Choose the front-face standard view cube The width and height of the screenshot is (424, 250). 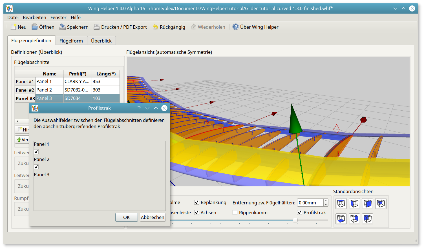[x=368, y=204]
